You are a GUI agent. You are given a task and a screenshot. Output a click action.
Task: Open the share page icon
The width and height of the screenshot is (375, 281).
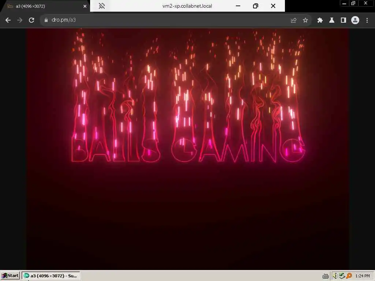(x=293, y=20)
